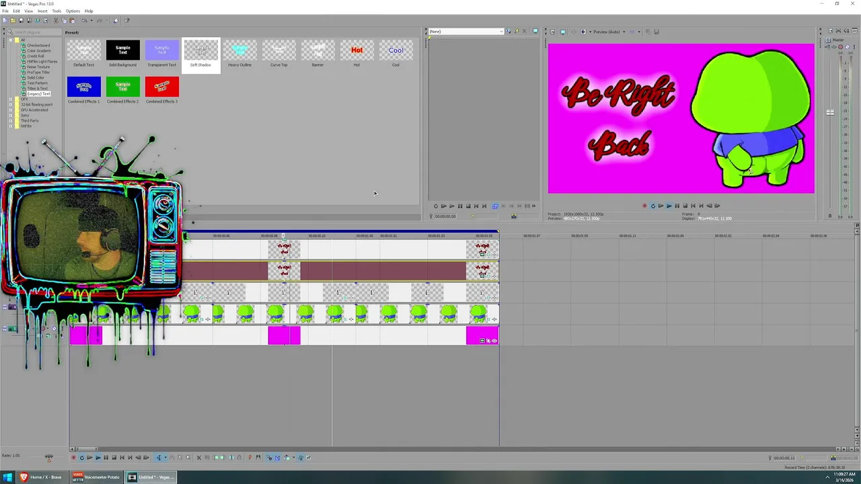Stop playback in the main timeline transport
The image size is (861, 484).
pyautogui.click(x=114, y=458)
